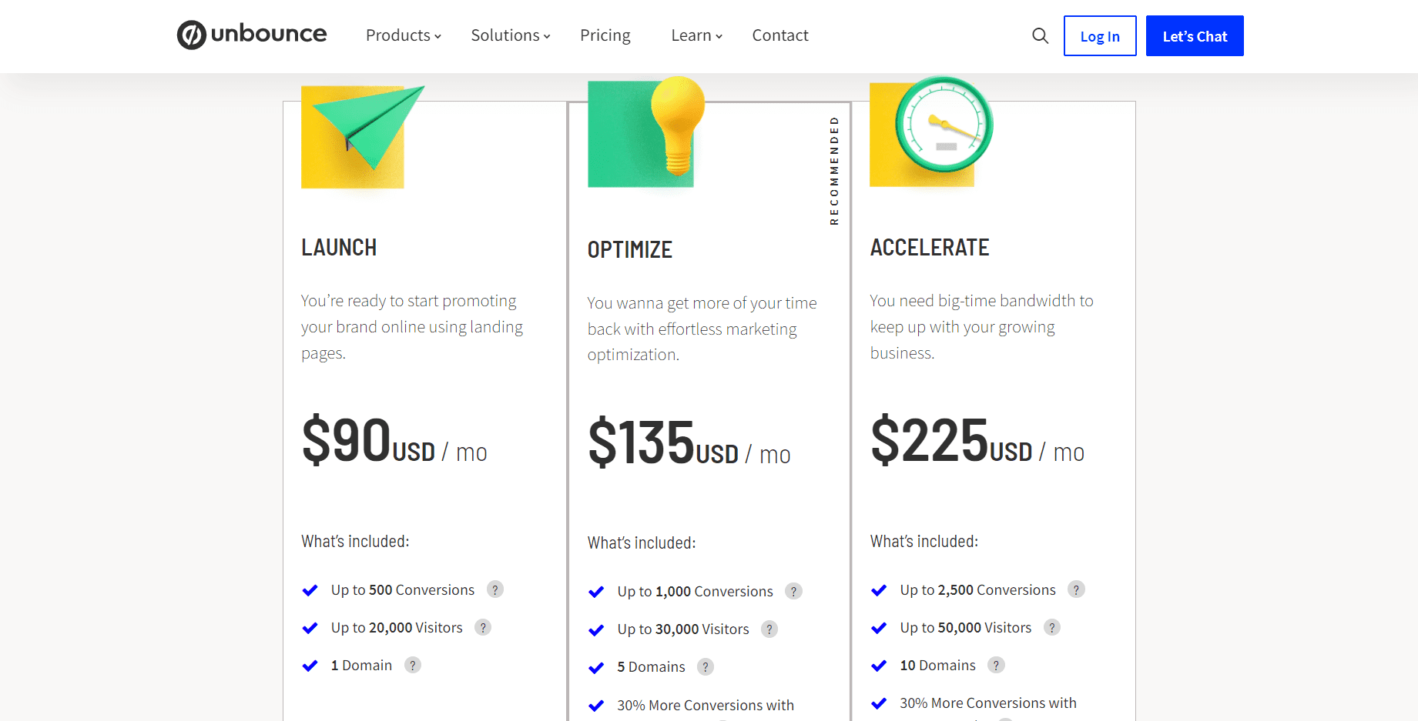Image resolution: width=1418 pixels, height=721 pixels.
Task: Expand the Products dropdown menu
Action: point(403,35)
